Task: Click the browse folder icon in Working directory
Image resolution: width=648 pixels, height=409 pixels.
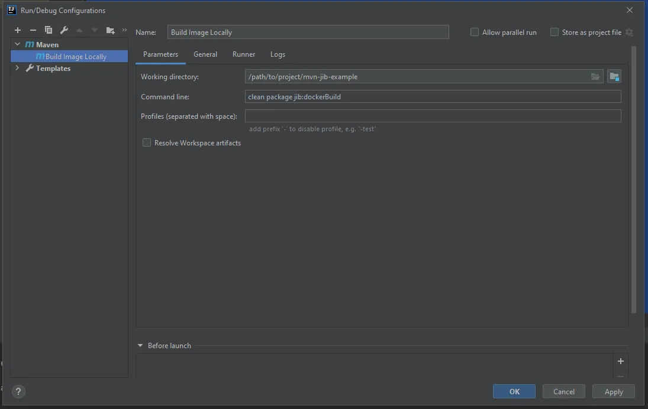Action: (595, 77)
